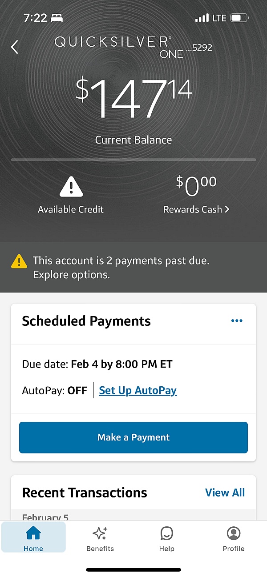
Task: Open the Profile icon
Action: [x=234, y=533]
